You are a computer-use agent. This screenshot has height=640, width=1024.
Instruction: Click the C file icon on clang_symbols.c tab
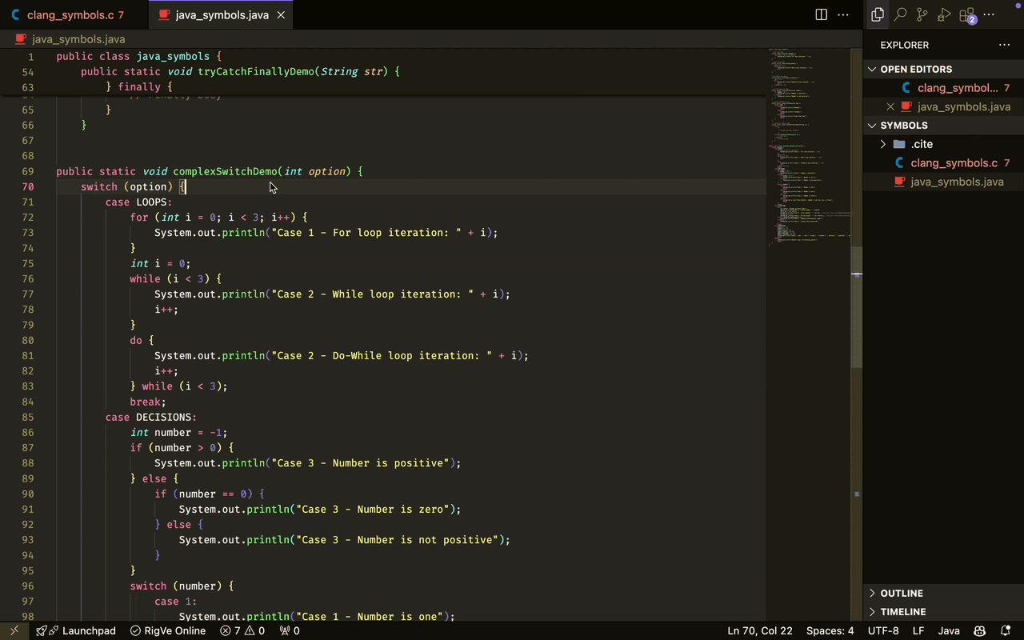15,14
